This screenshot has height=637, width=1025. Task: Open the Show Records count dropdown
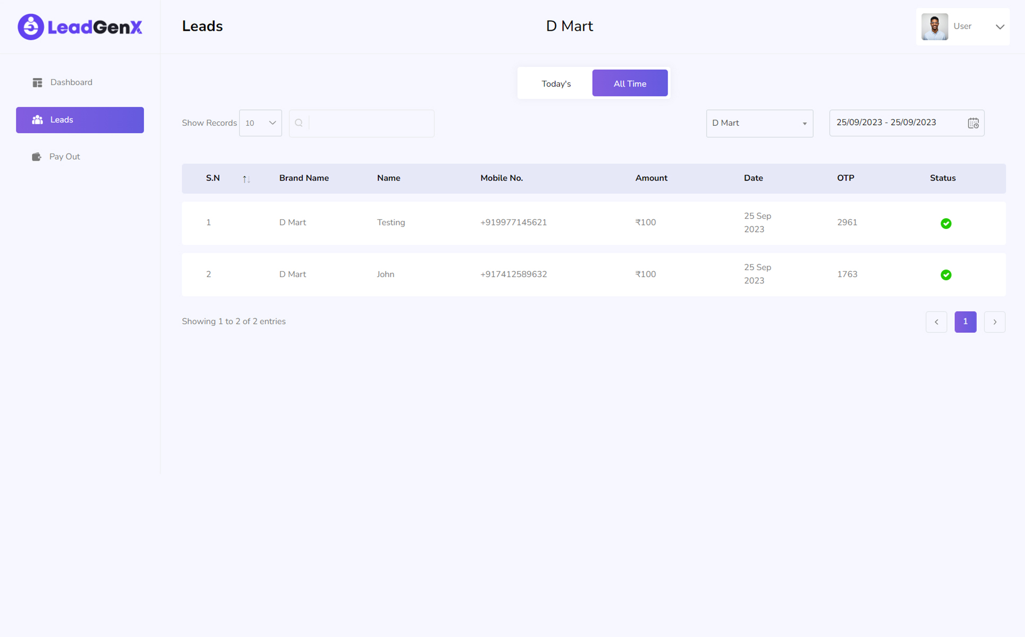pos(260,123)
